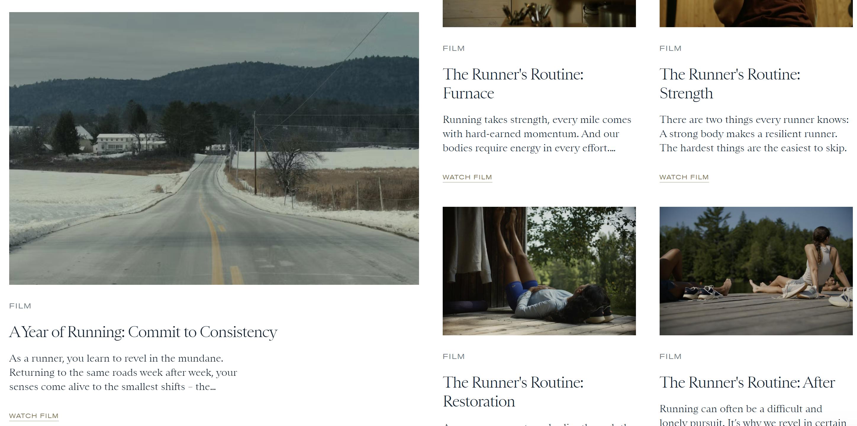Select the FILM tag above Restoration title
The width and height of the screenshot is (857, 426).
coord(454,357)
